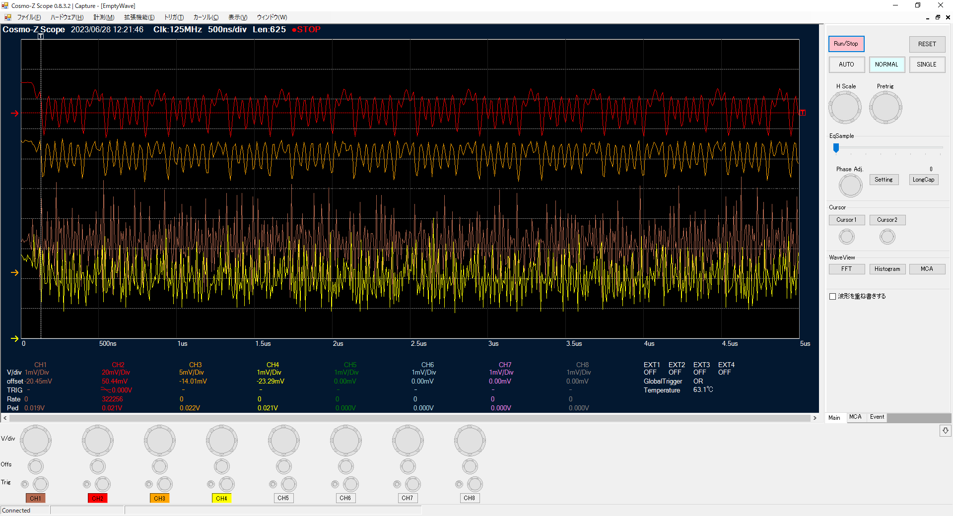This screenshot has width=953, height=516.
Task: Click the CH2 offset knob
Action: click(x=98, y=466)
